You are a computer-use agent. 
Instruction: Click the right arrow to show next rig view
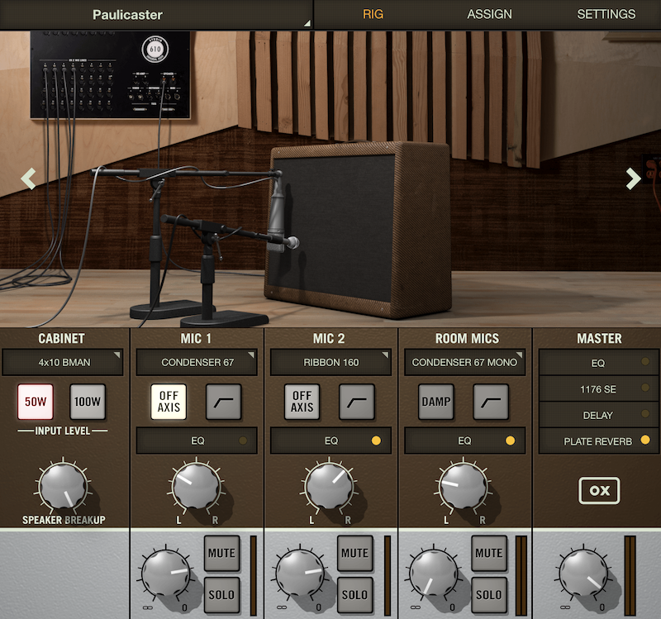(x=633, y=179)
